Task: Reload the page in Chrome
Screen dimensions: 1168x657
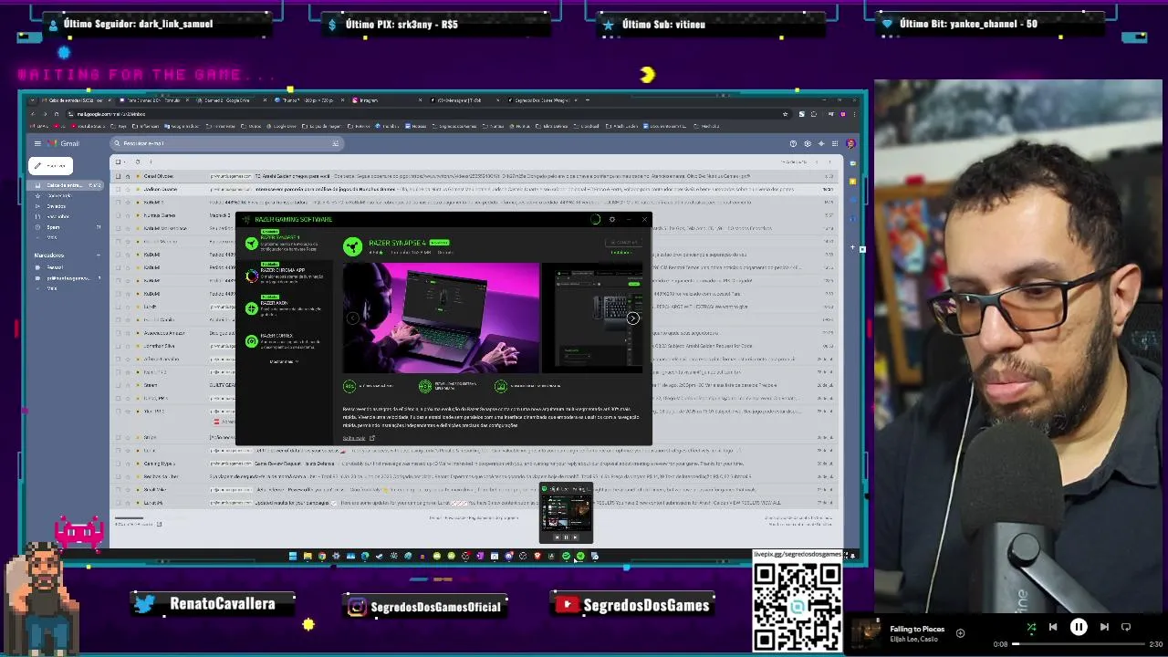Action: tap(57, 114)
